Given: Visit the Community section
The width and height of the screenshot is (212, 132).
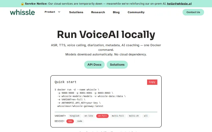Looking at the screenshot, I should [136, 12].
